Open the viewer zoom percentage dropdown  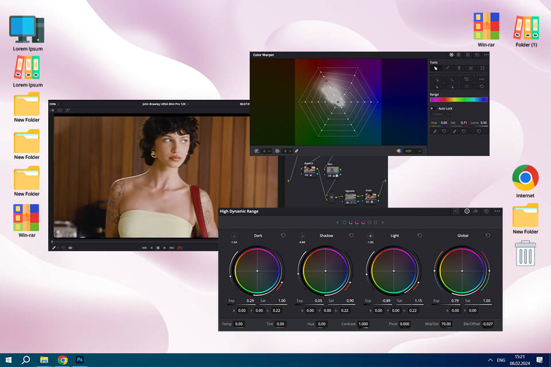54,104
